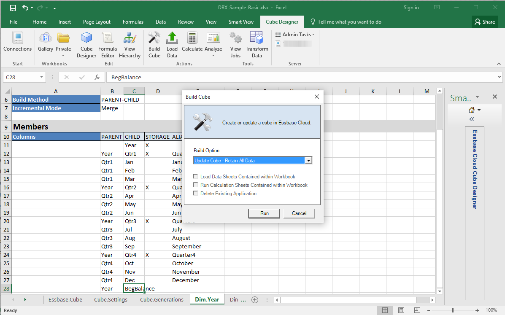505x315 pixels.
Task: Open the Name Box dropdown arrow
Action: tap(41, 77)
